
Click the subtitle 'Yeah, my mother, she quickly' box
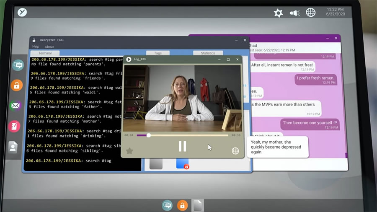(x=277, y=147)
